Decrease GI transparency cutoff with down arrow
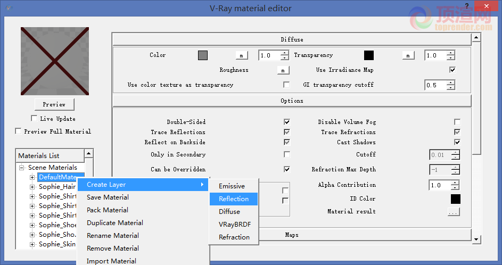 click(x=451, y=88)
